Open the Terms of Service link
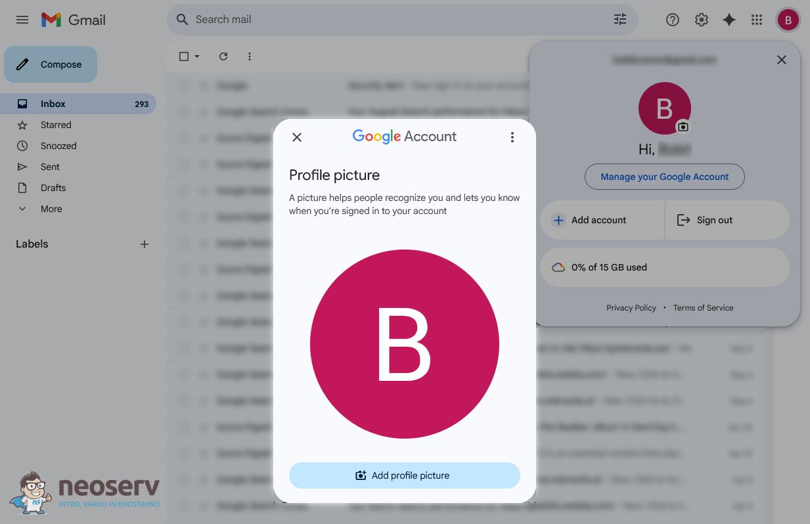Viewport: 810px width, 524px height. 704,308
